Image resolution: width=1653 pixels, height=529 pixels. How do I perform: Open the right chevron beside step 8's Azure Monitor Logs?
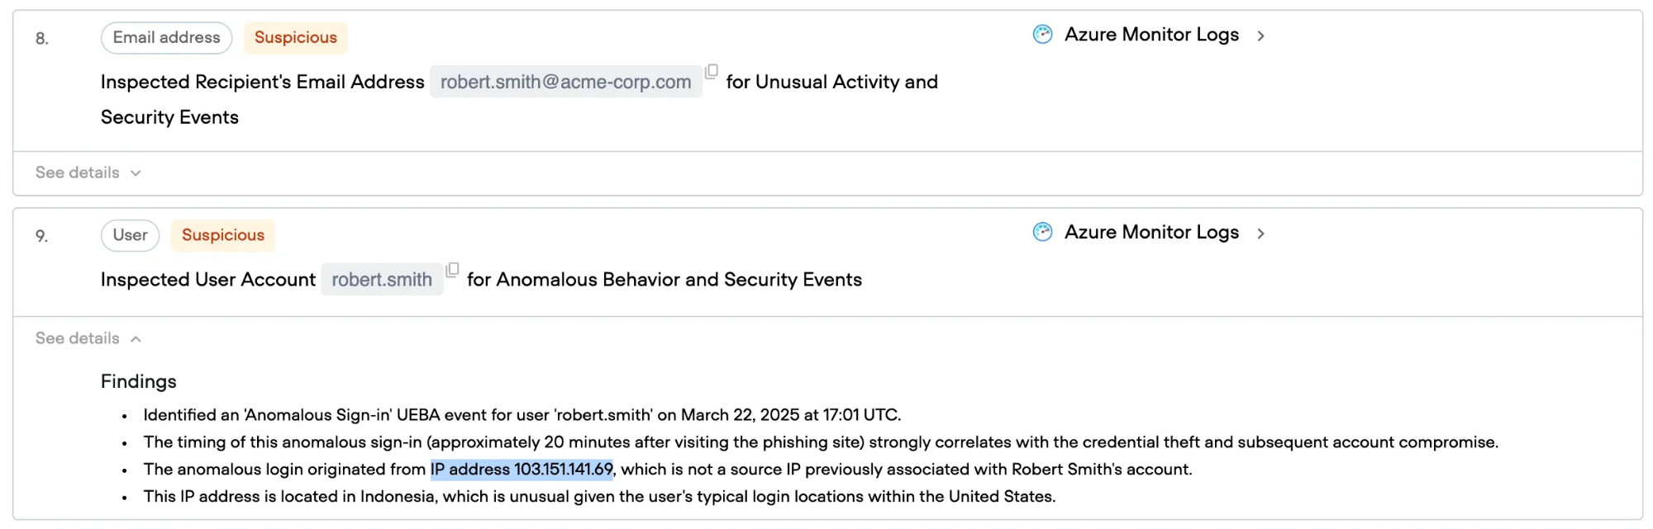(1260, 35)
